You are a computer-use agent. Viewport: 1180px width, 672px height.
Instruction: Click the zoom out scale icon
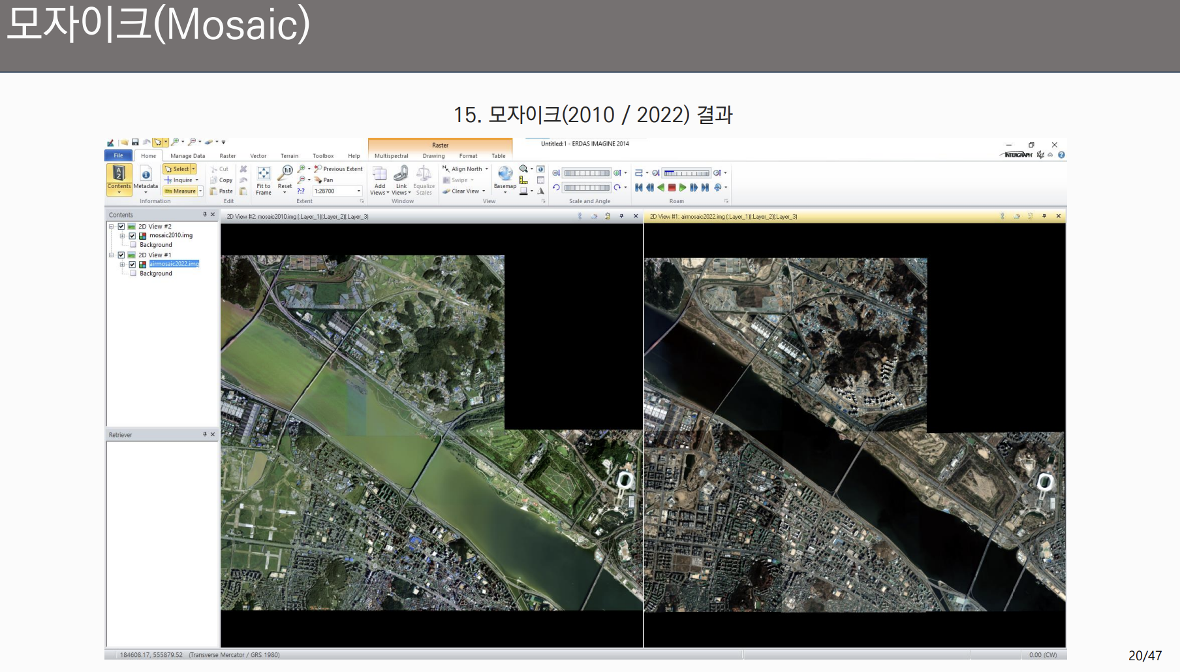[x=556, y=173]
